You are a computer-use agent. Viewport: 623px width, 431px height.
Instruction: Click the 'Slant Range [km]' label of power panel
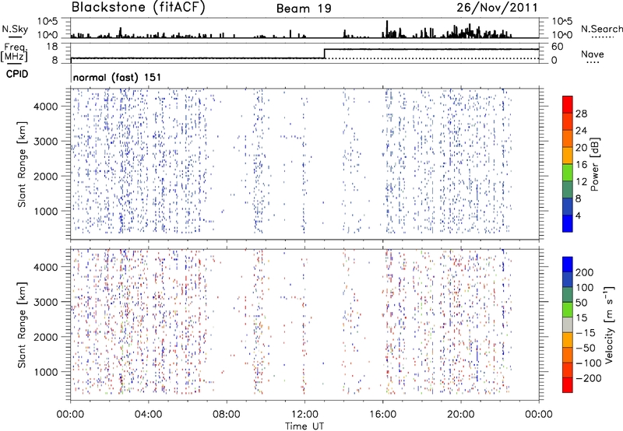(x=22, y=164)
